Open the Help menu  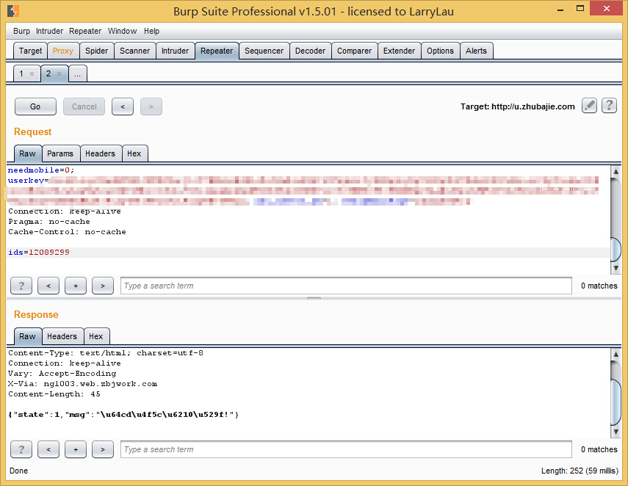coord(151,31)
